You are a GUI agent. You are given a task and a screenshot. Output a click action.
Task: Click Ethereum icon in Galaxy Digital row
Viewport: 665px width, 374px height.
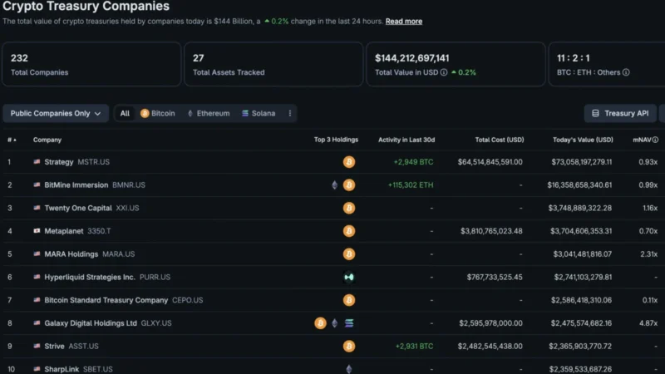(335, 323)
